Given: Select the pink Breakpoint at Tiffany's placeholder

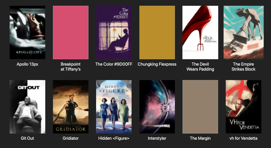Looking at the screenshot, I should 71,32.
